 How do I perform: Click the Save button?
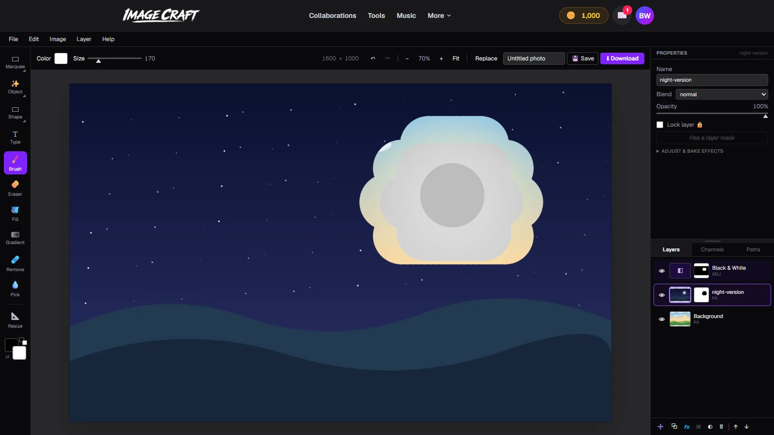(x=582, y=58)
